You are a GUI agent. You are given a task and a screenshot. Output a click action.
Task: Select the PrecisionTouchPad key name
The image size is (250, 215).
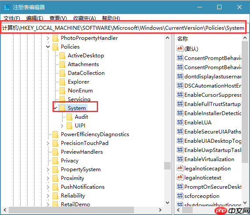click(x=85, y=143)
